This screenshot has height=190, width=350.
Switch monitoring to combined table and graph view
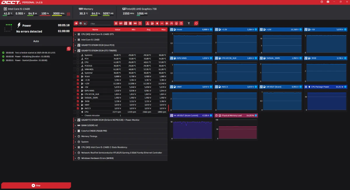pyautogui.click(x=76, y=23)
